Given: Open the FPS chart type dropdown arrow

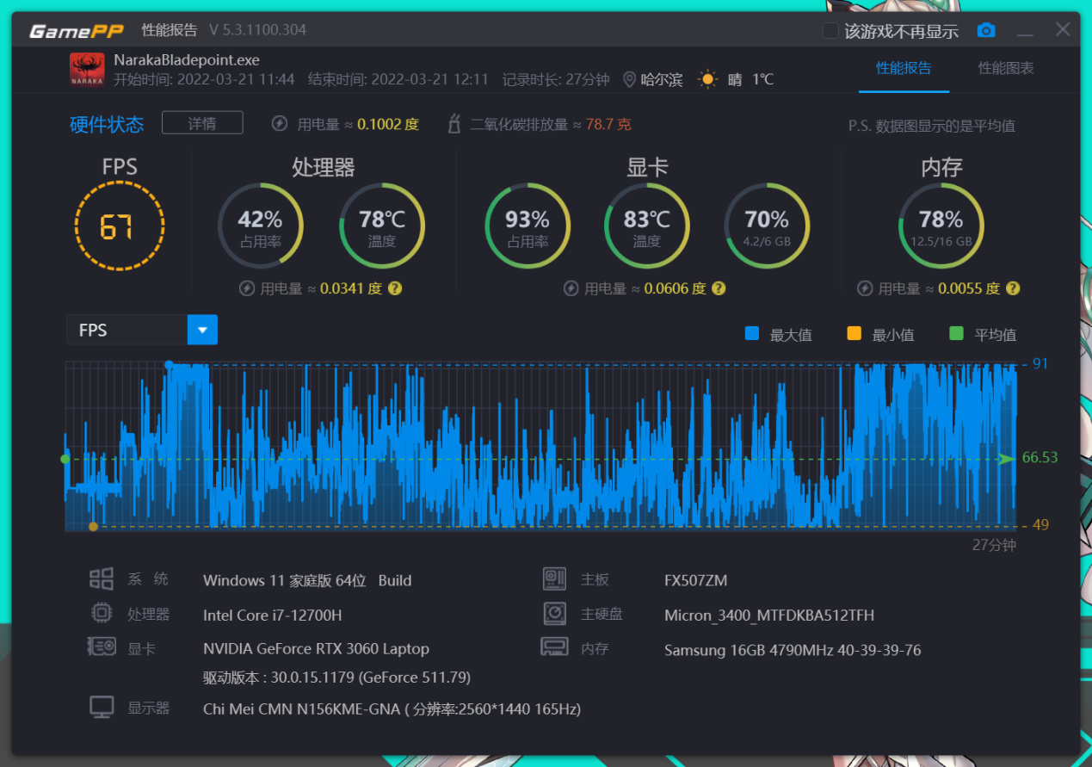Looking at the screenshot, I should (x=202, y=330).
